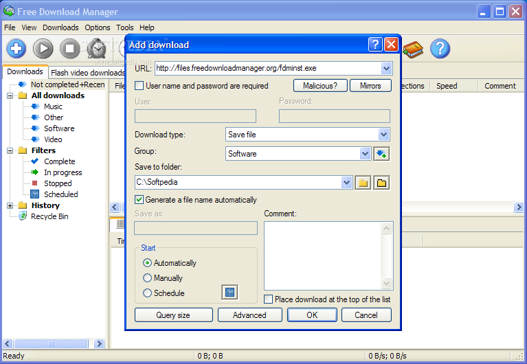Select the Schedule start radio button

147,293
